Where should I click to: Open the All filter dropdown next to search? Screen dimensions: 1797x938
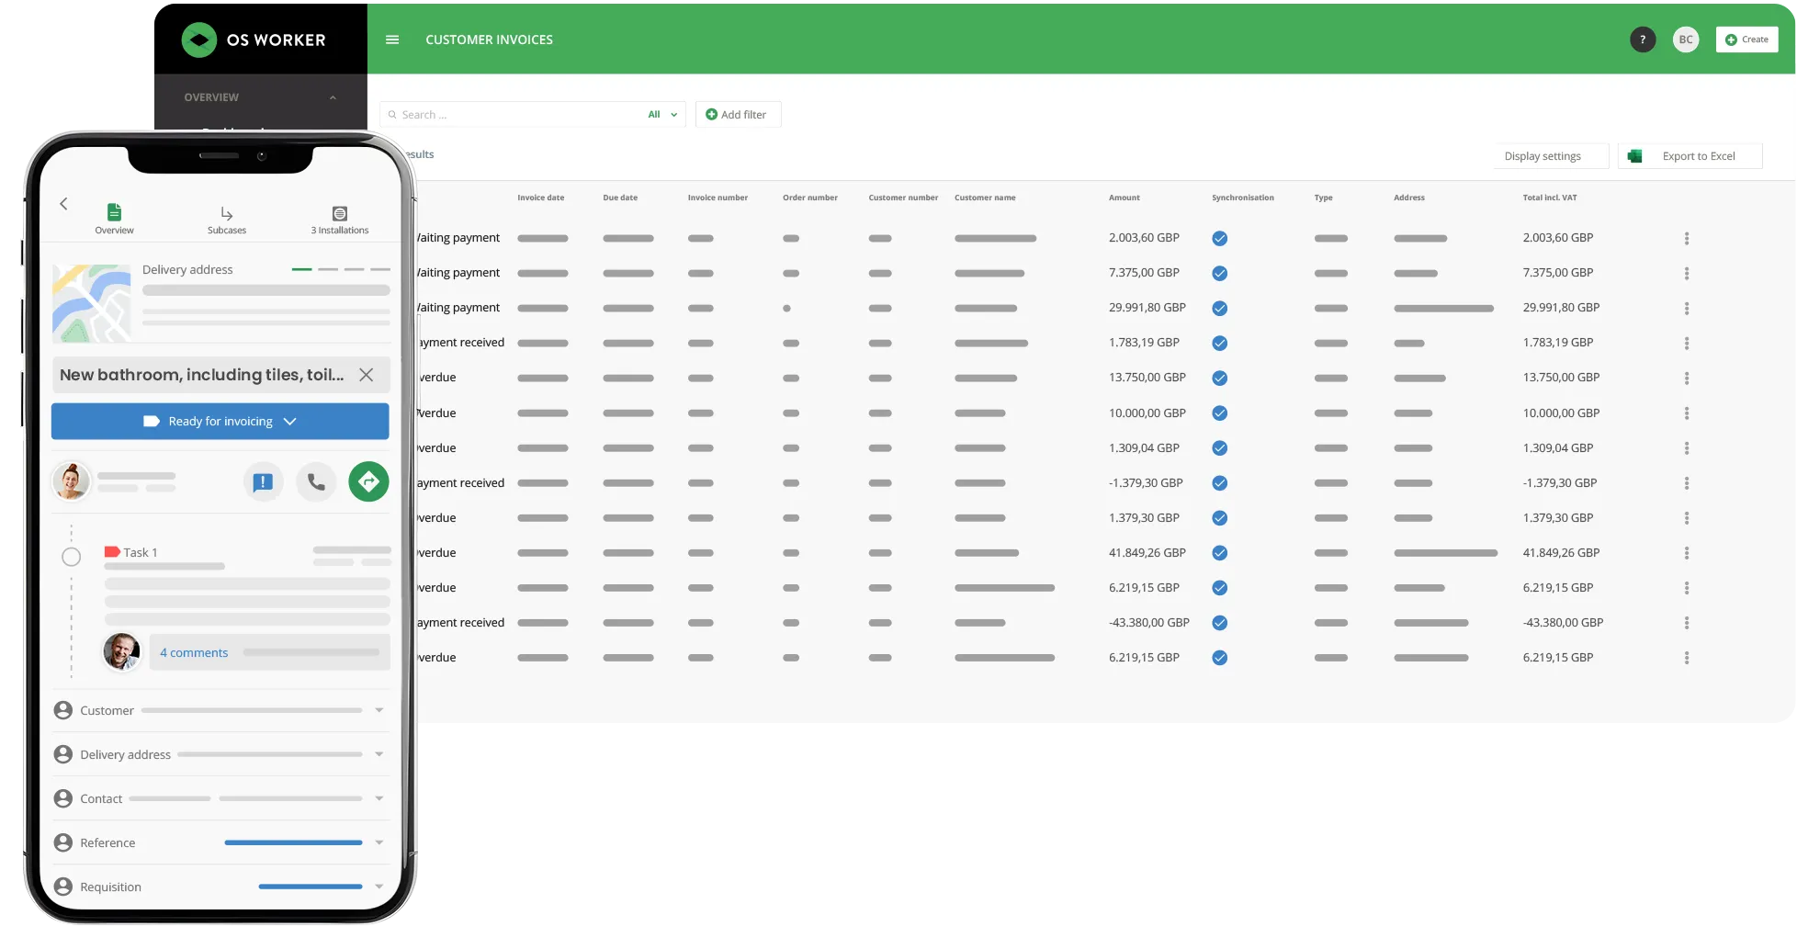tap(662, 114)
